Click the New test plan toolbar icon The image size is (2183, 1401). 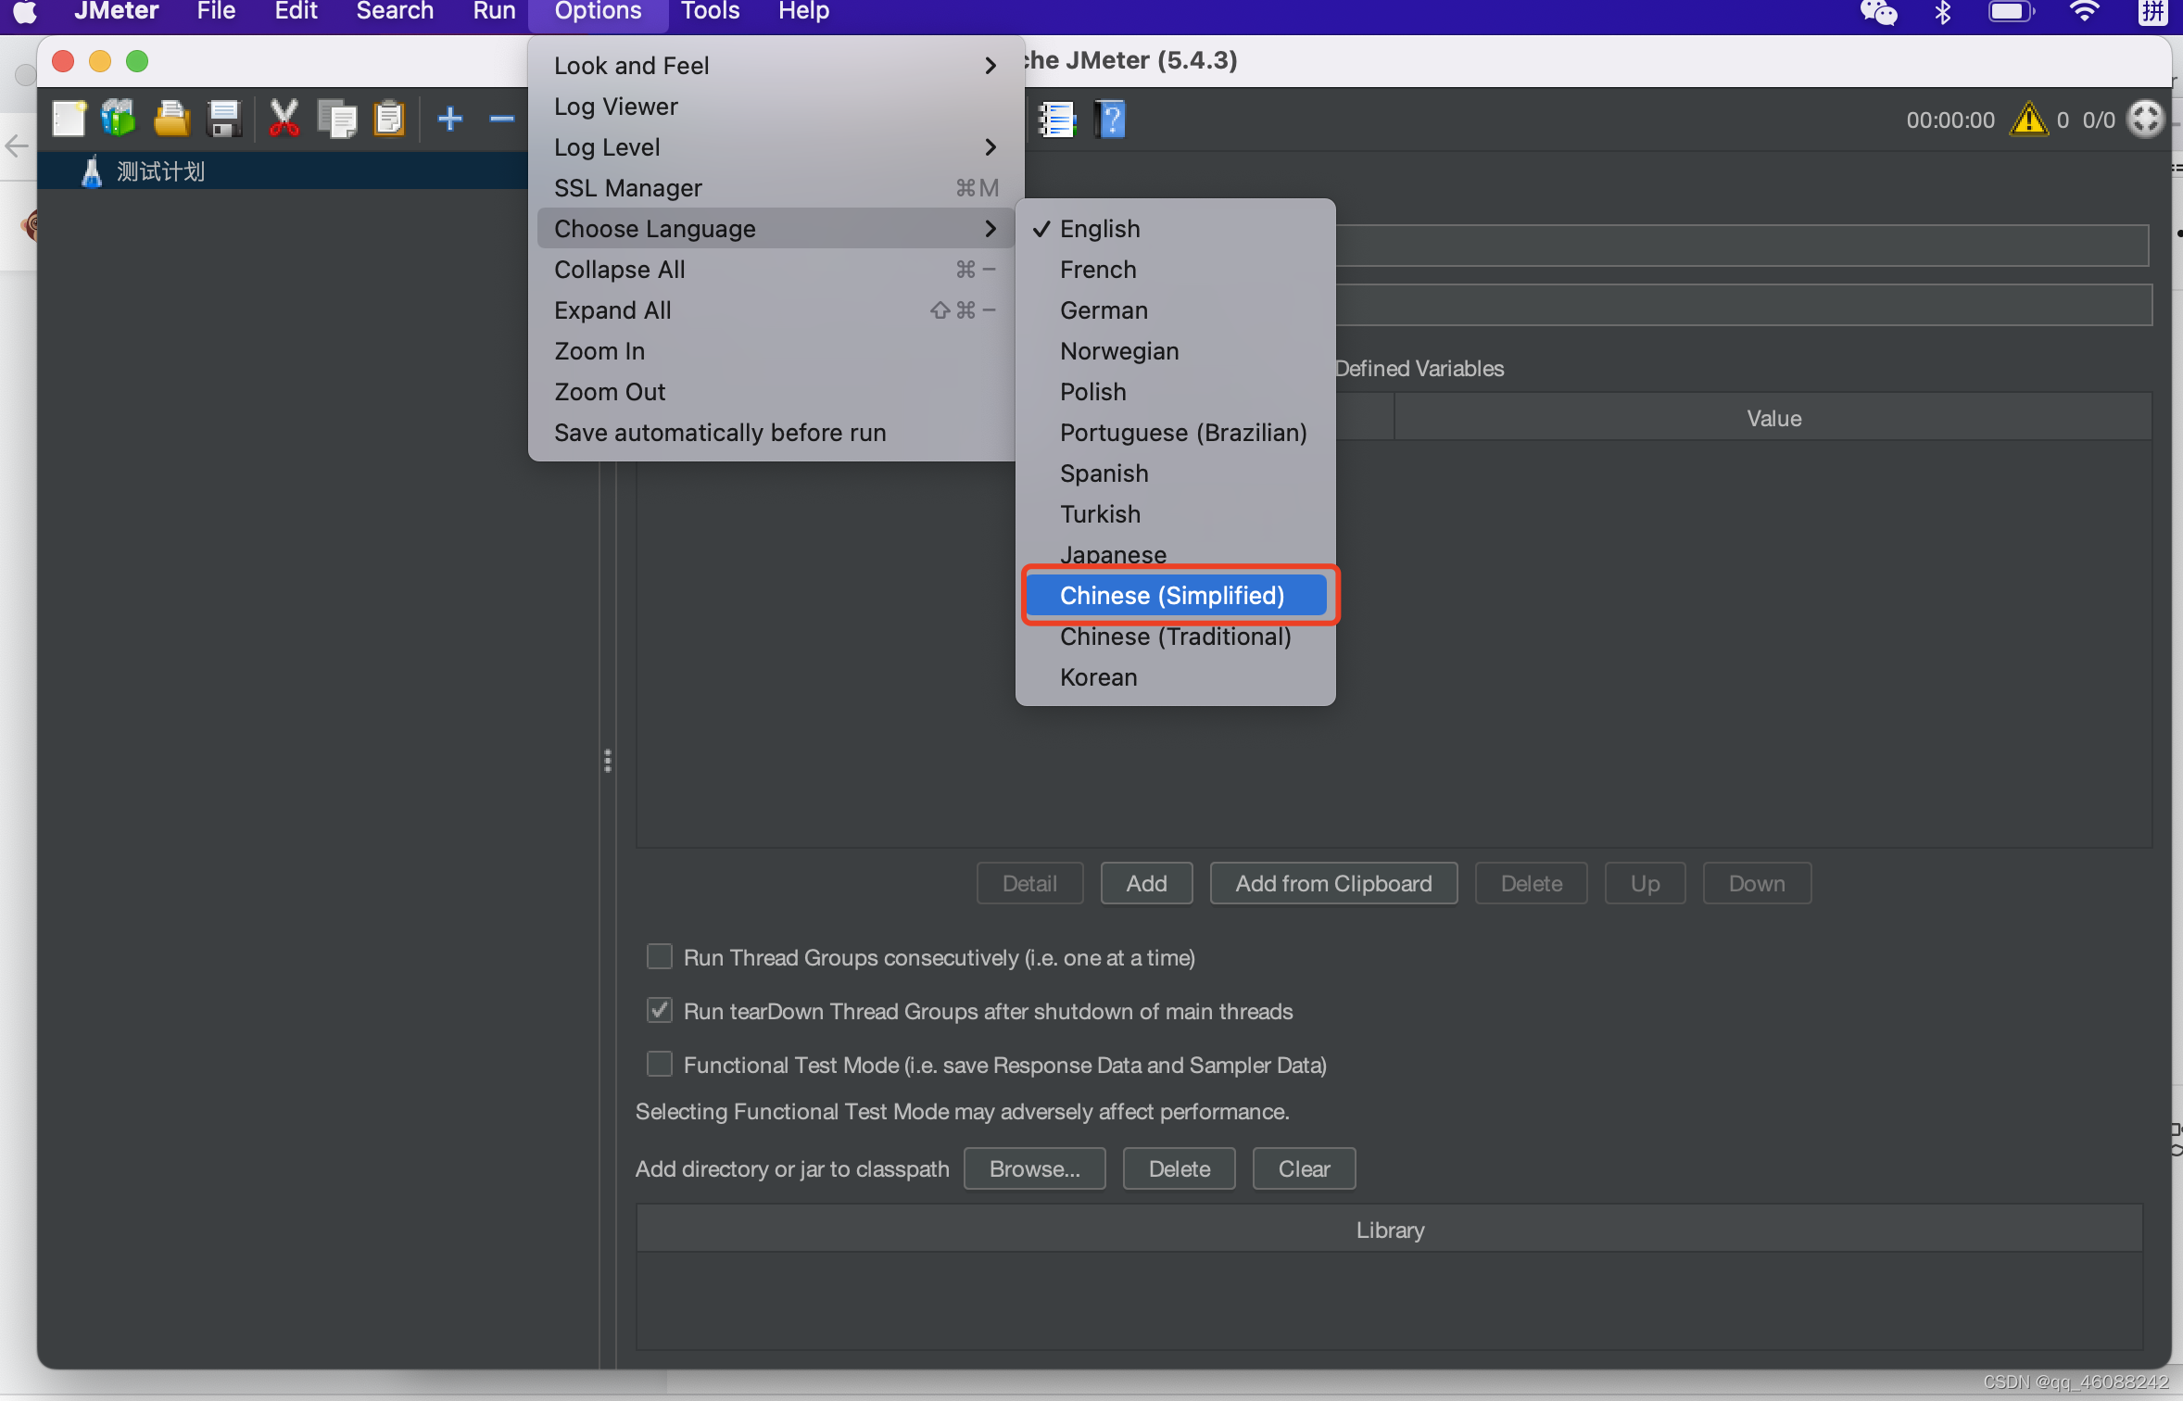pos(69,119)
